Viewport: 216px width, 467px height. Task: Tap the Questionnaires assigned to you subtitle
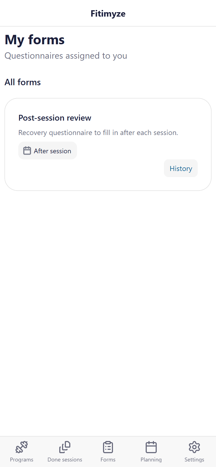point(66,56)
